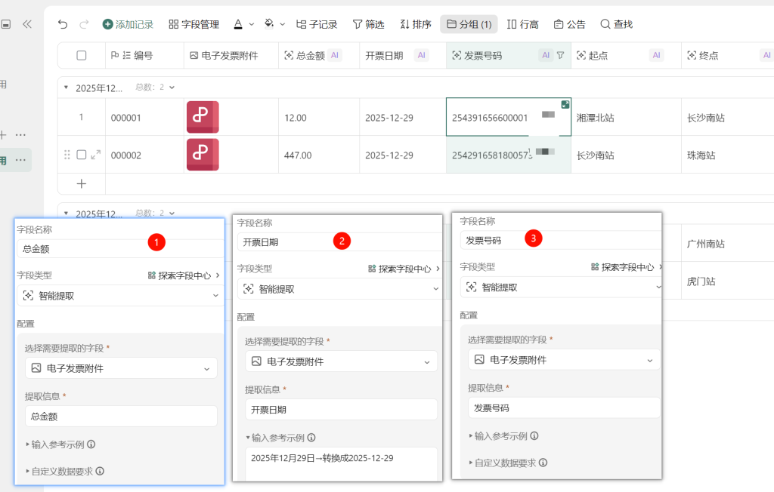Image resolution: width=774 pixels, height=492 pixels.
Task: Toggle select-all checkbox in header
Action: coord(82,55)
